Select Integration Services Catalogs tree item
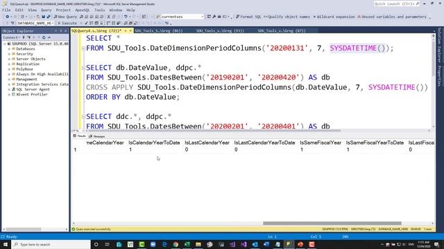Image resolution: width=444 pixels, height=249 pixels. coord(42,84)
